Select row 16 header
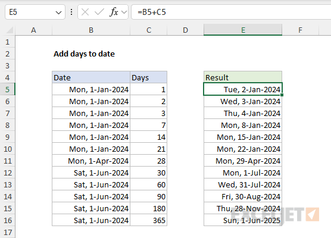Screen dimensions: 331x238 click(x=7, y=220)
